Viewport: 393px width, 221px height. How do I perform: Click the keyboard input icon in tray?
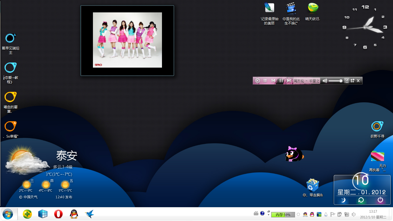(x=256, y=214)
